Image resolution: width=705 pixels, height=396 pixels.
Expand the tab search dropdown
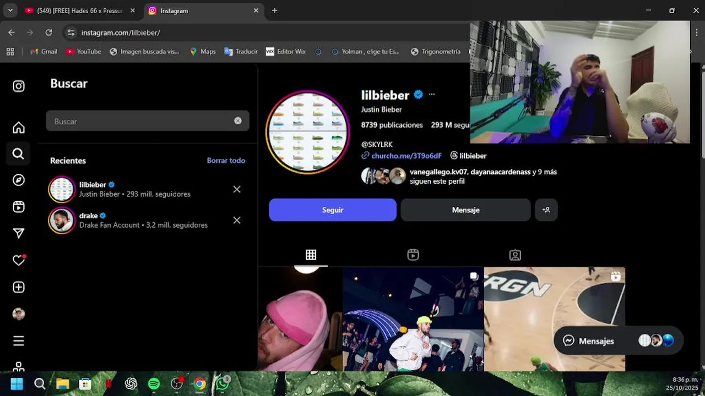click(x=10, y=10)
